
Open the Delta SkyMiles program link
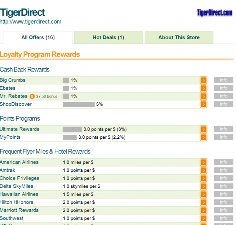(x=17, y=186)
